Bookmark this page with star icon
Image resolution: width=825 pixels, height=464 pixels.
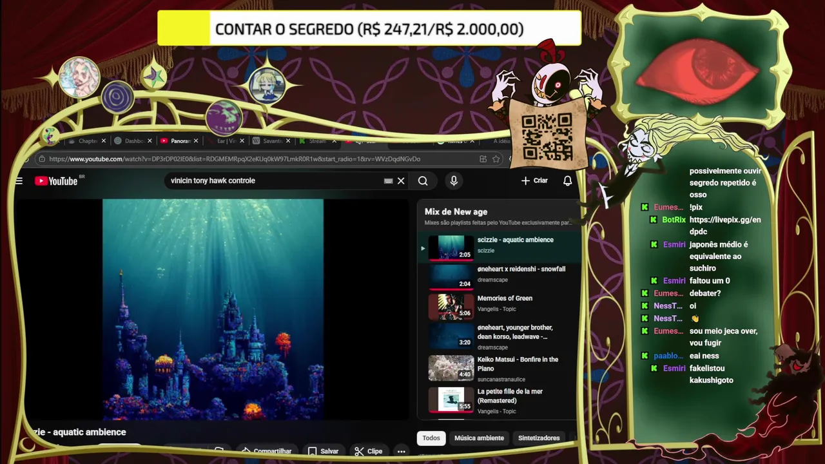[x=496, y=159]
